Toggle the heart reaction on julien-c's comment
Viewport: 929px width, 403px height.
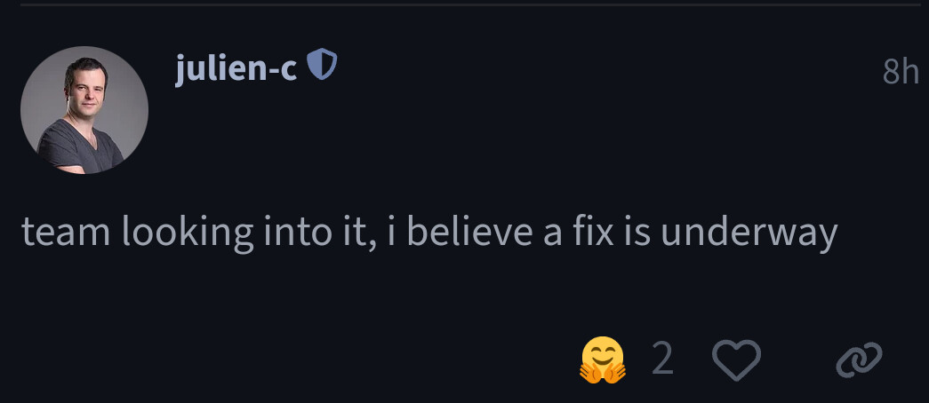point(737,360)
